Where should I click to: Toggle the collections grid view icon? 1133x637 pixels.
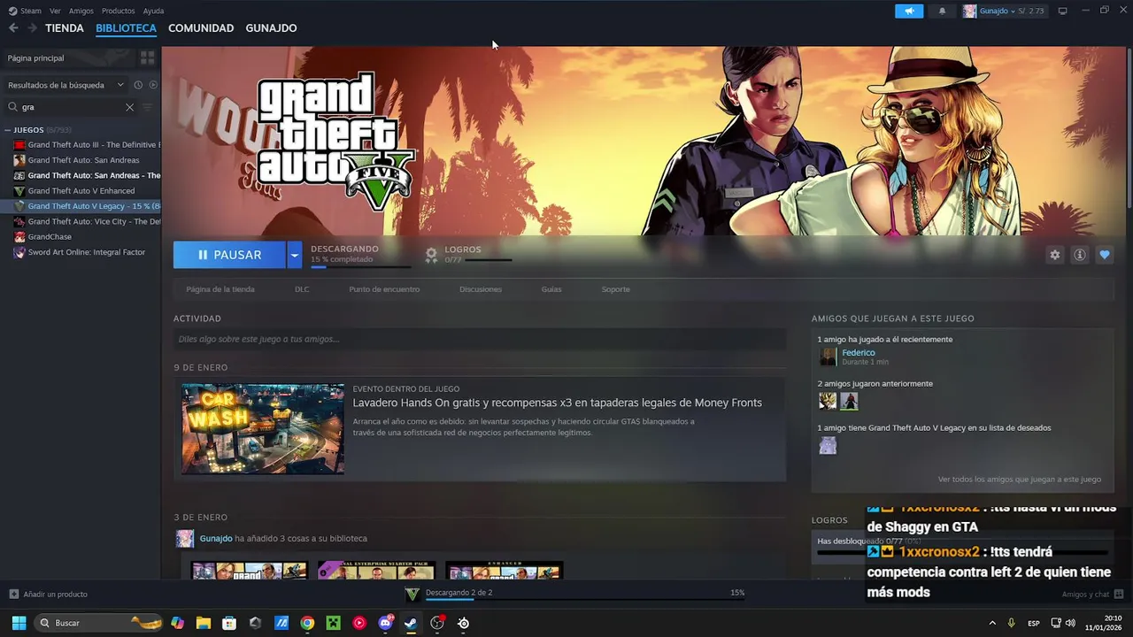(x=148, y=58)
